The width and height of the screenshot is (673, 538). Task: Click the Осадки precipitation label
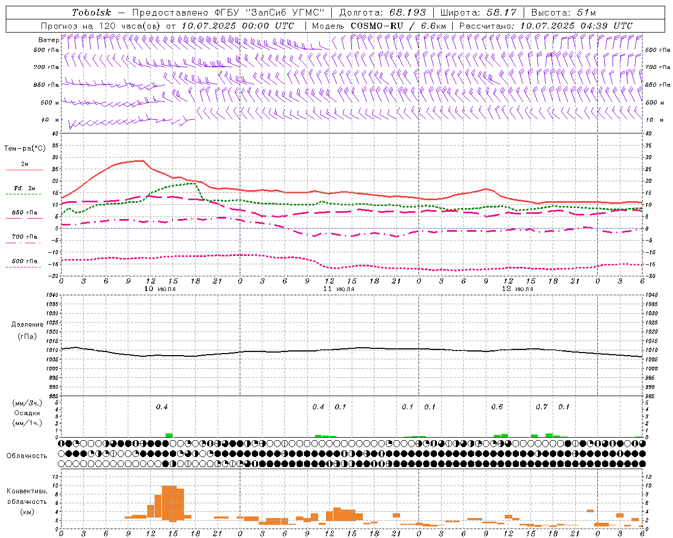click(x=27, y=413)
